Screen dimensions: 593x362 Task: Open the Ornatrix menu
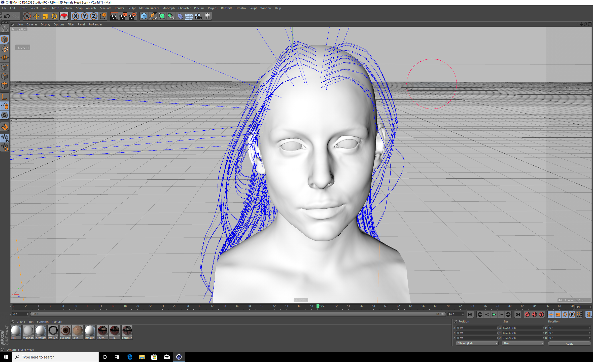(x=240, y=8)
